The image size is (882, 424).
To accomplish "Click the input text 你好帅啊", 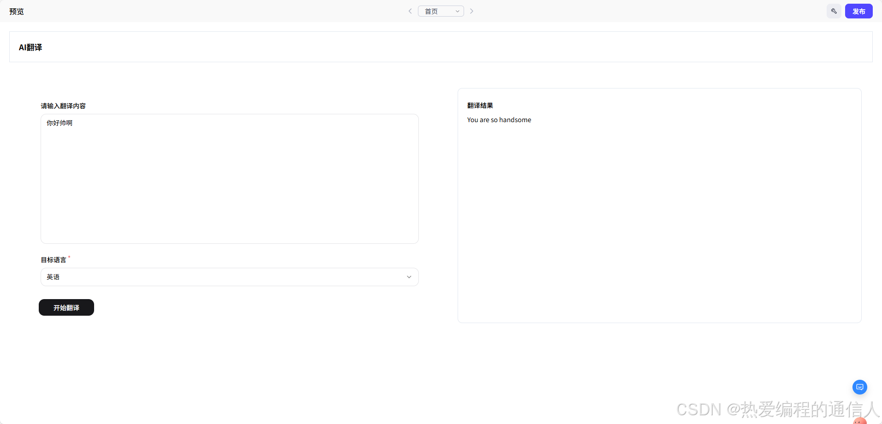I will (x=60, y=123).
